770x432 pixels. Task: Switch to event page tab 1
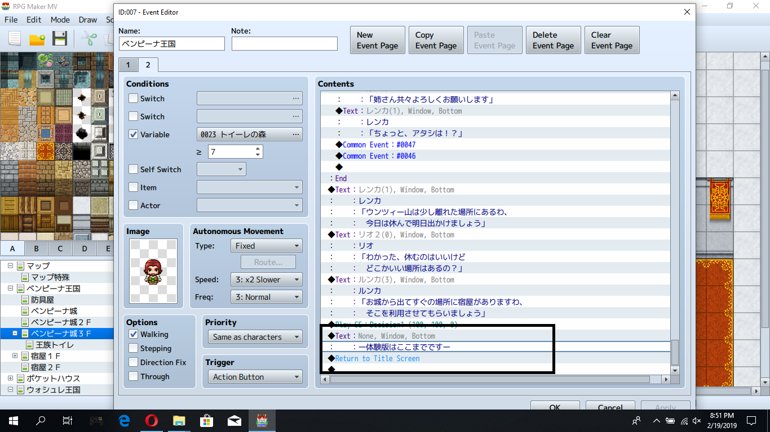[x=128, y=65]
